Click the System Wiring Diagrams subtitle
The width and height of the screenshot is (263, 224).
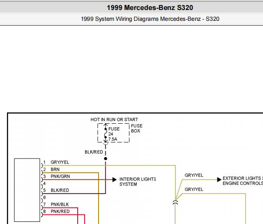coord(150,19)
